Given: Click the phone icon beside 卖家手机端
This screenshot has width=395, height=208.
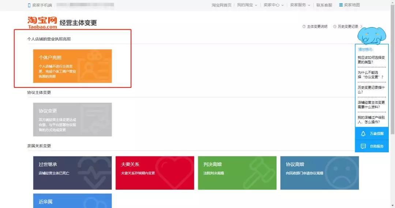Looking at the screenshot, I should [29, 5].
